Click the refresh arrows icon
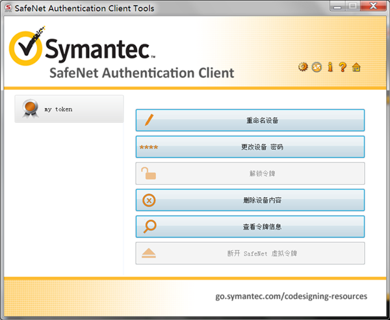Viewport: 390px width, 320px height. click(x=317, y=67)
